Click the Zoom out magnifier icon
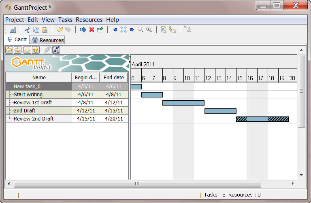The width and height of the screenshot is (311, 203). pos(141,30)
